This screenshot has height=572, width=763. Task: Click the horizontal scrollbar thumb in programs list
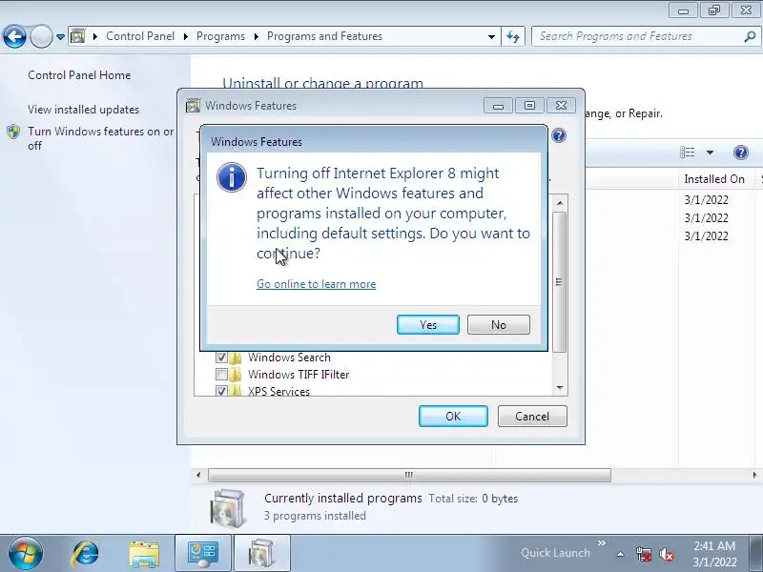pos(409,475)
